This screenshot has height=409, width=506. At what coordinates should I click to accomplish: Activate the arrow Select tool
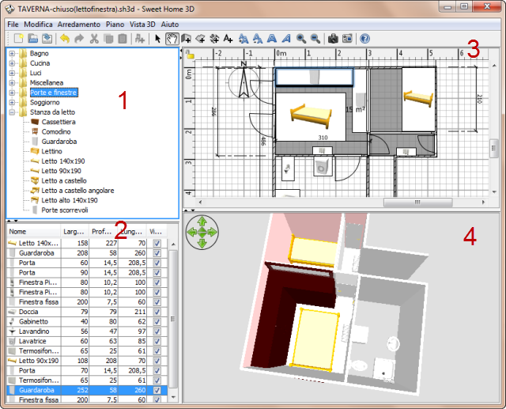coord(158,38)
